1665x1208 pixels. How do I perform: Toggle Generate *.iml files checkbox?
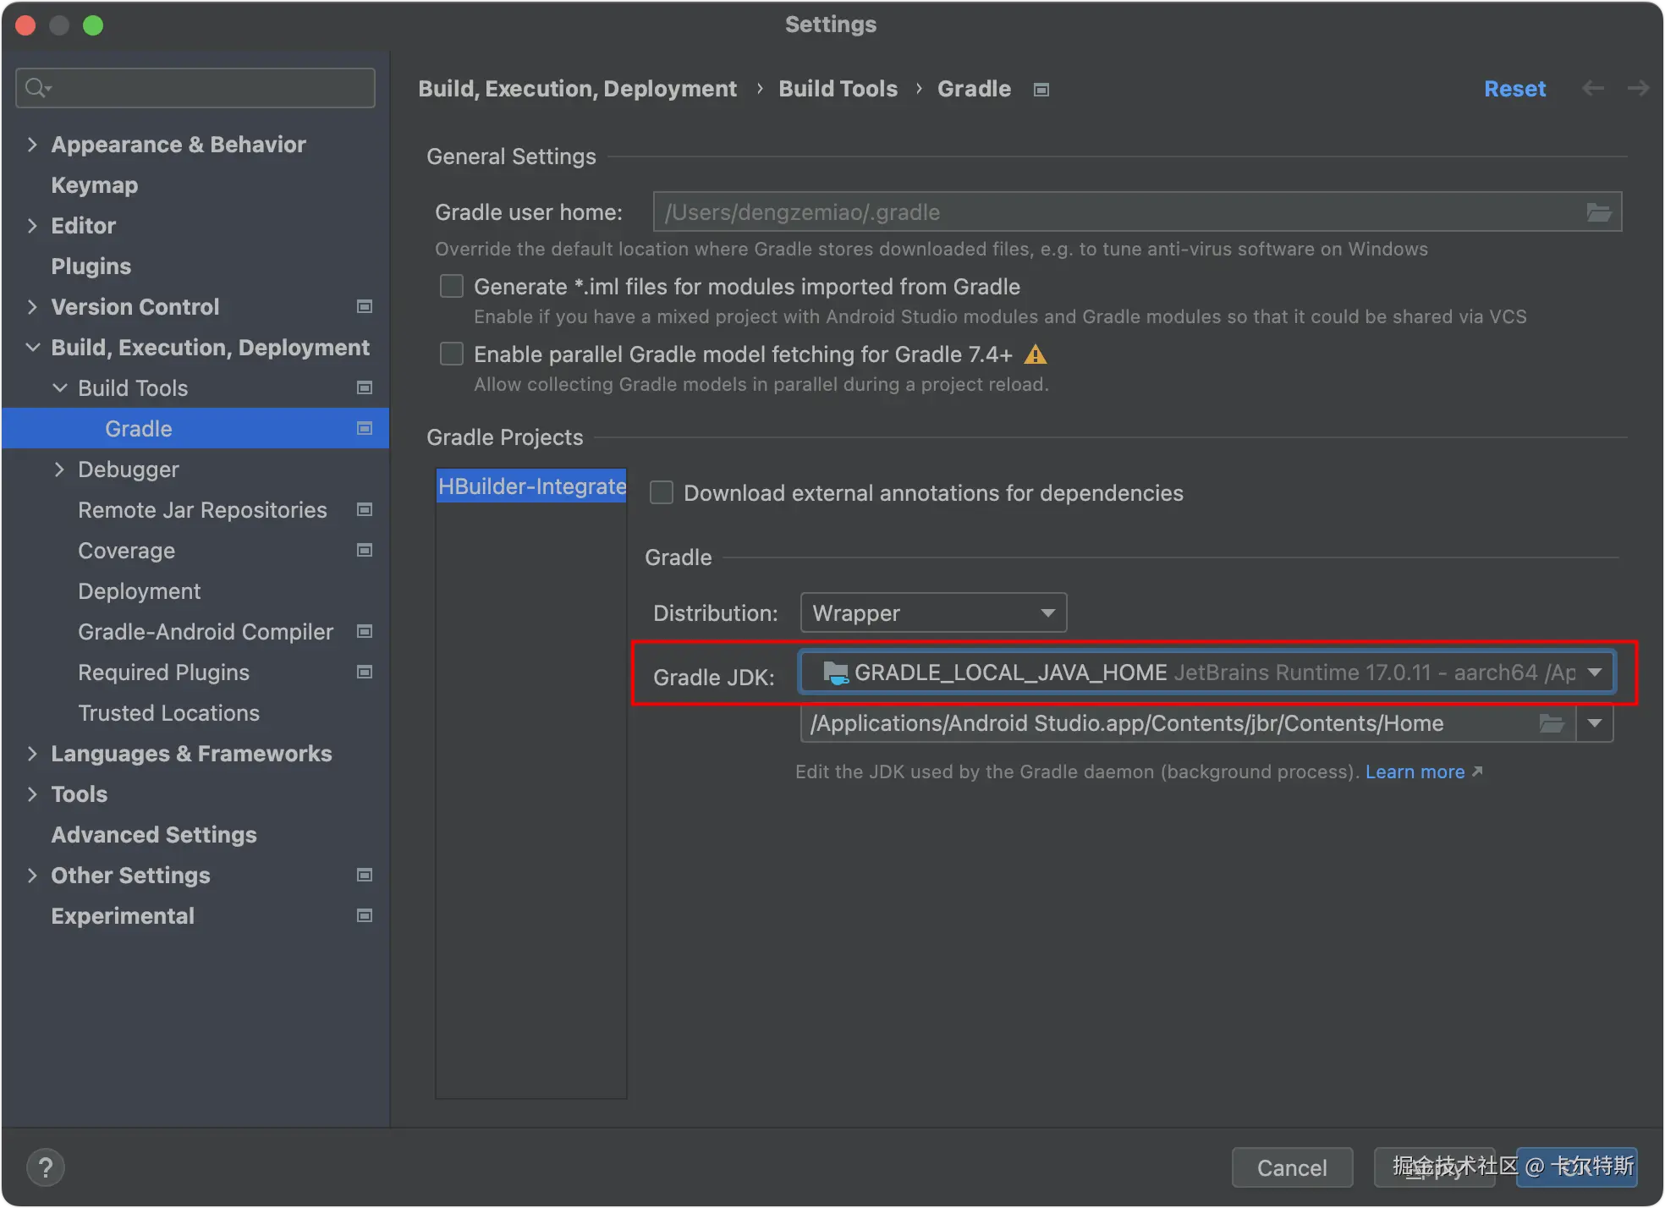tap(452, 287)
